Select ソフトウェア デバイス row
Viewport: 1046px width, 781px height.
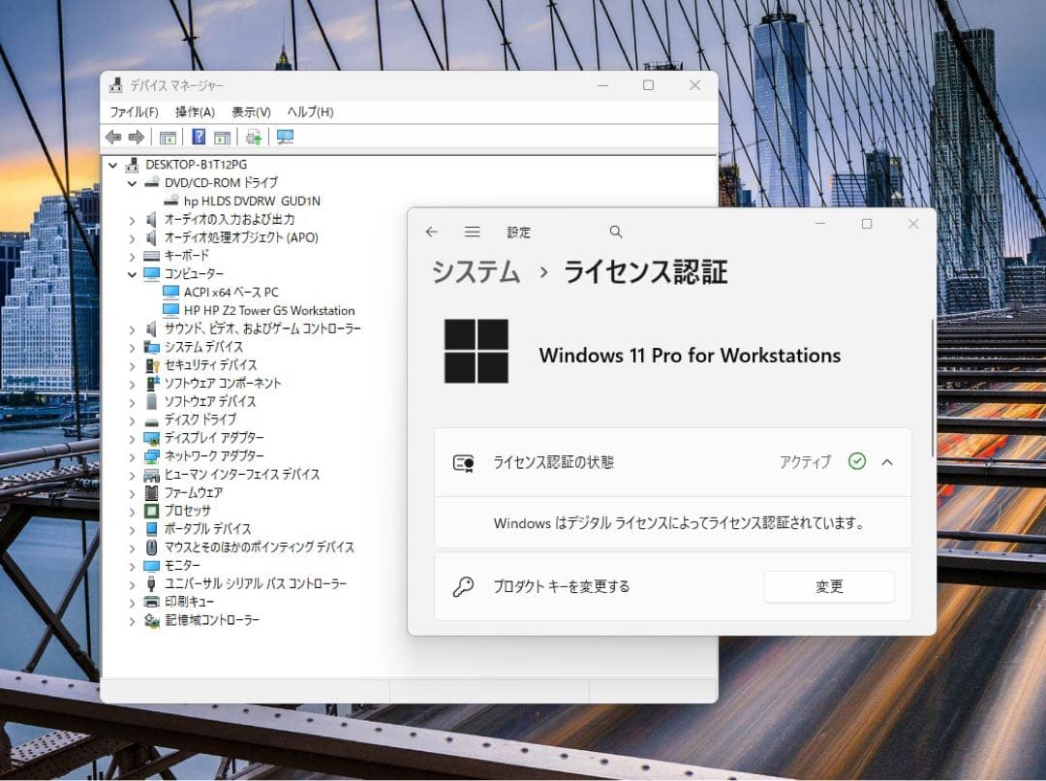pos(210,402)
